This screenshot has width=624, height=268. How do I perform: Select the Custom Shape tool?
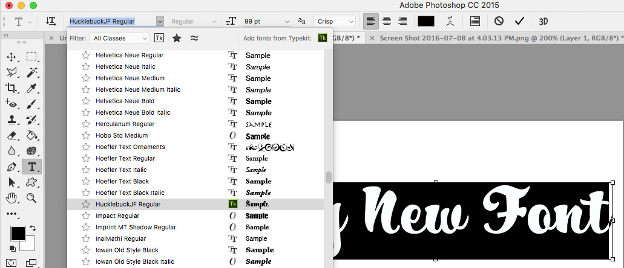tap(31, 182)
